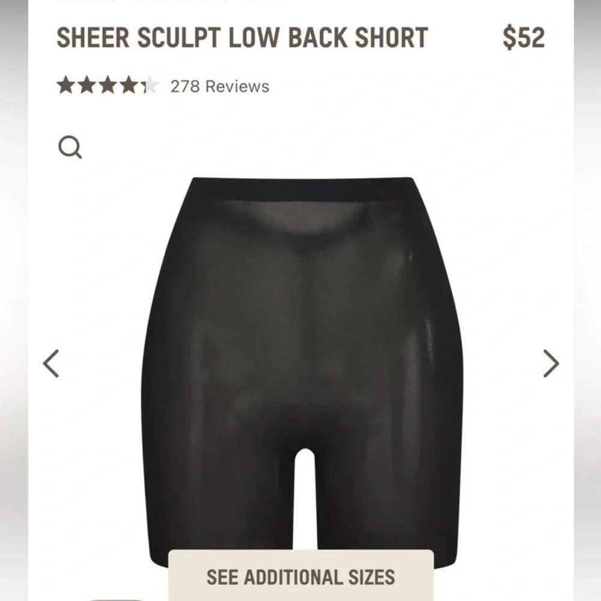
Task: Click the word Reviews beside the stars
Action: click(x=237, y=87)
